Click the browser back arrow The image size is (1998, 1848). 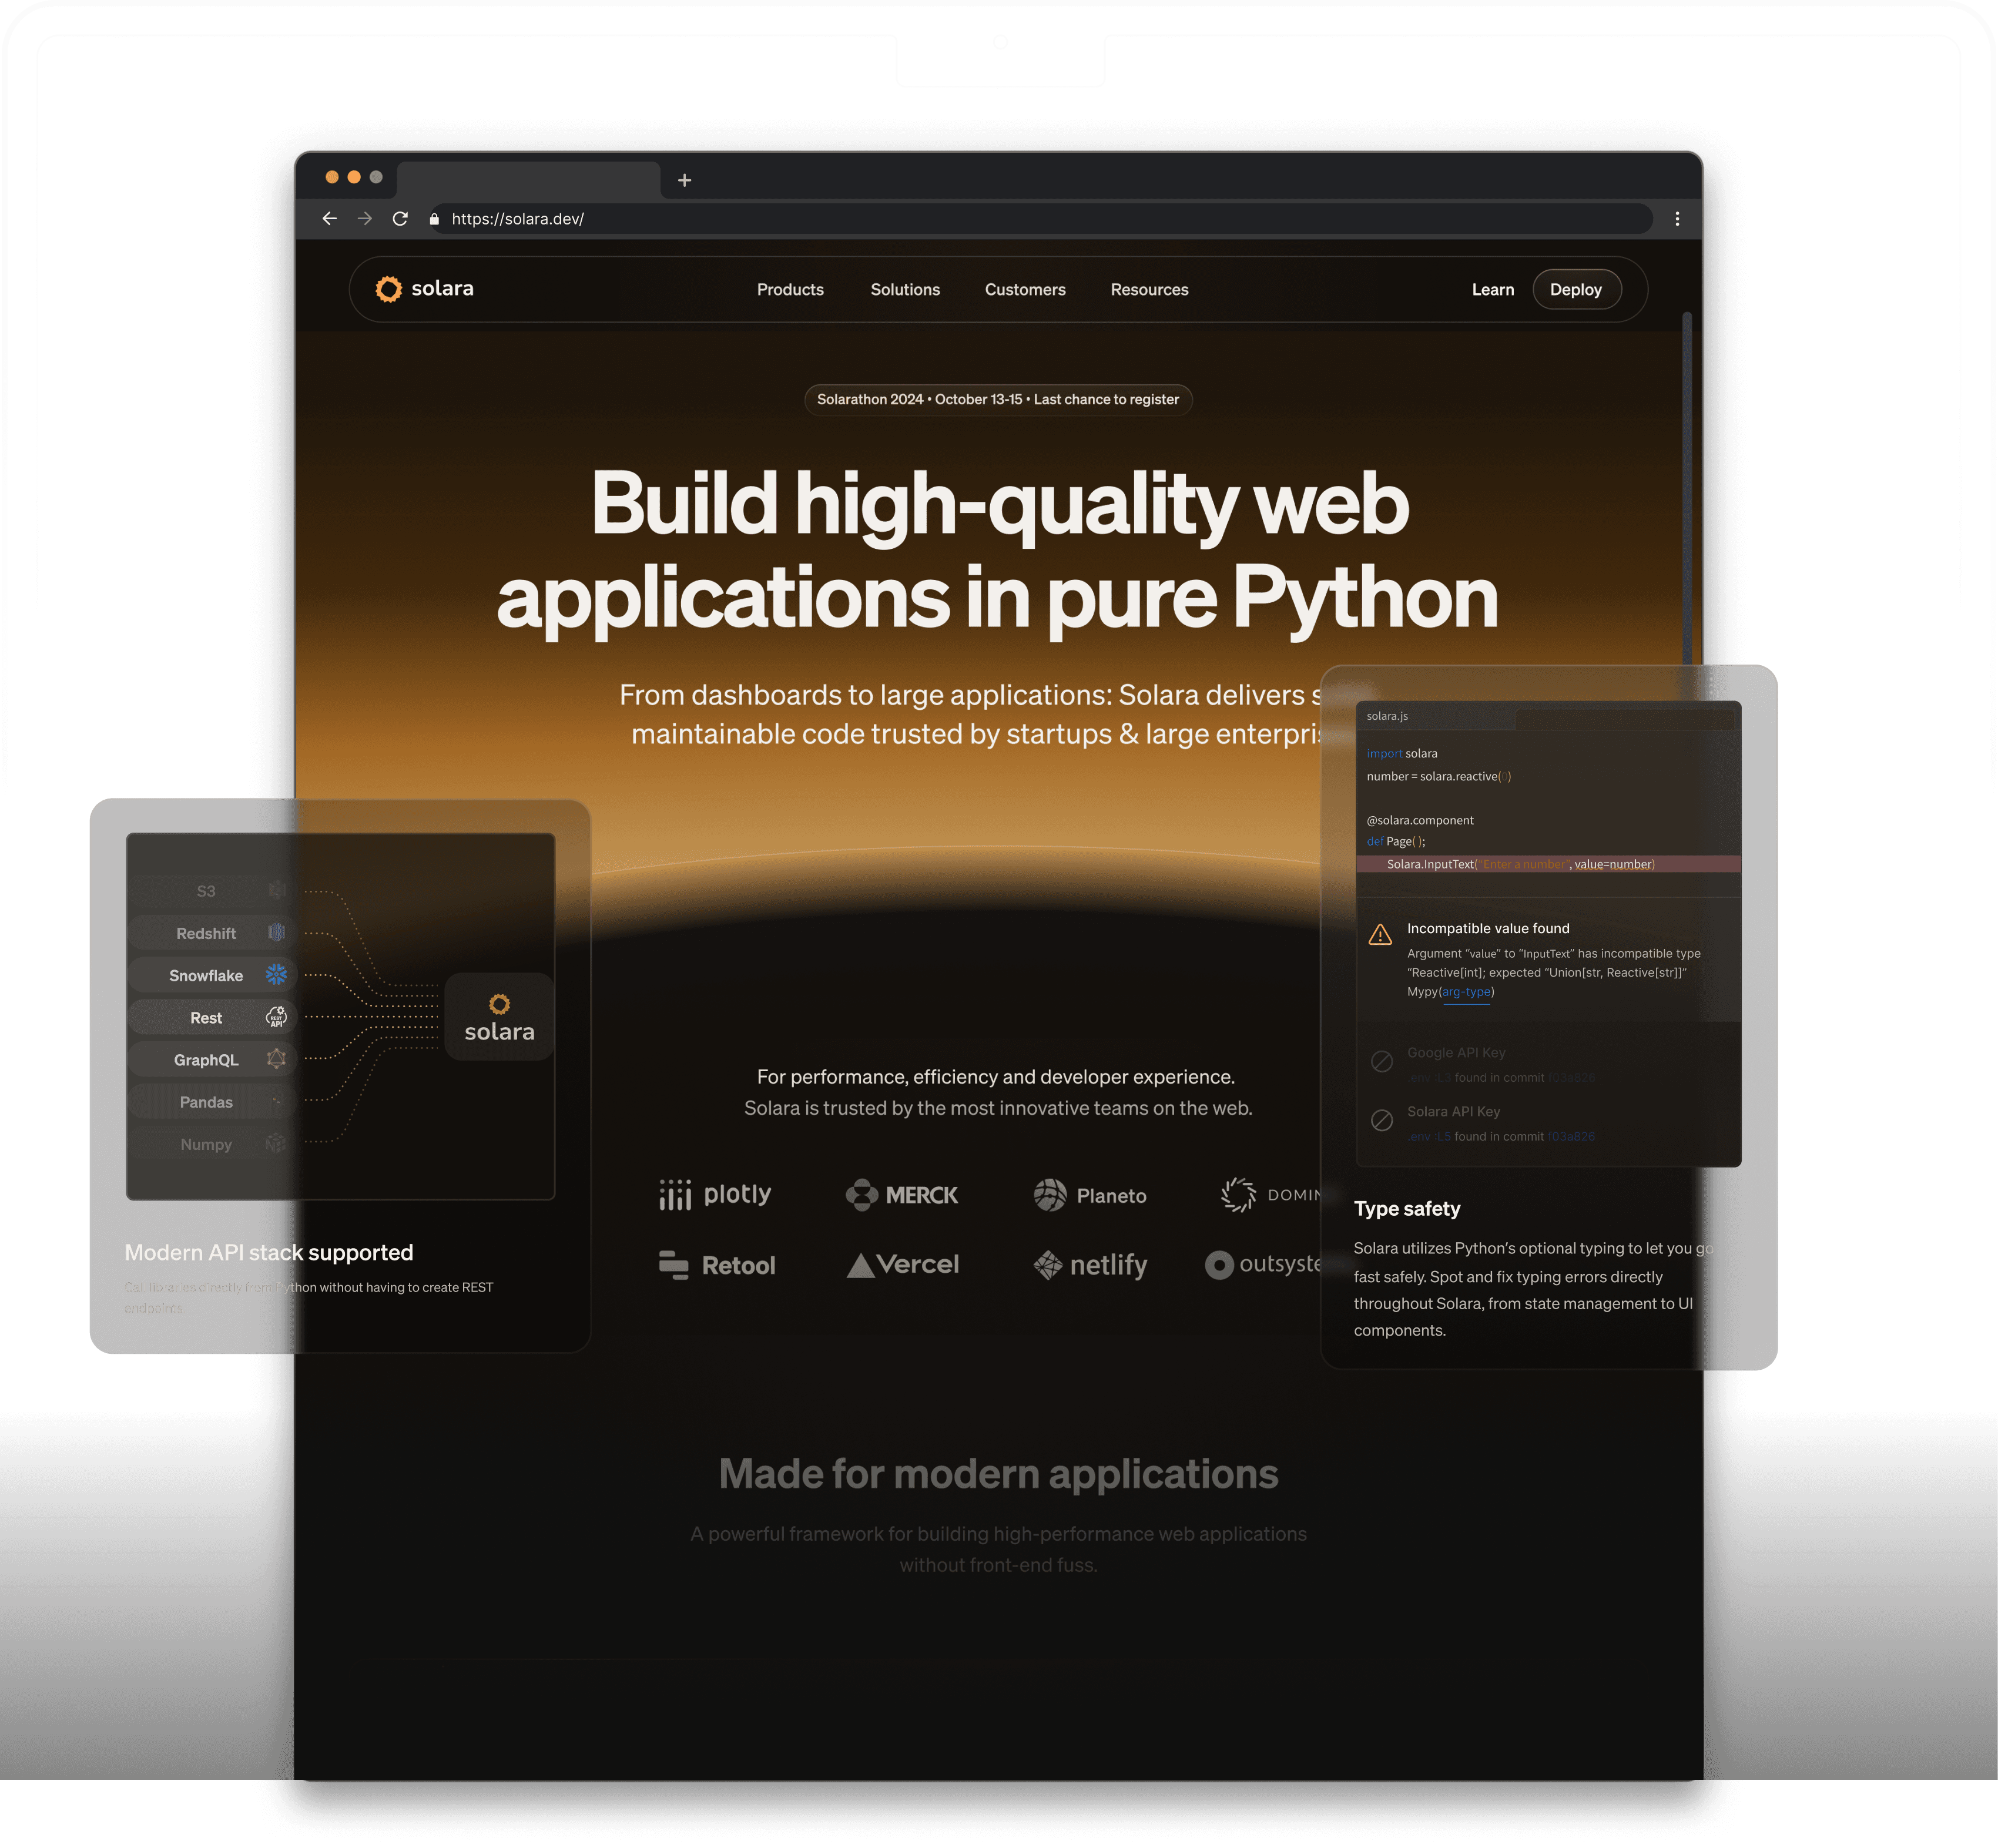tap(330, 218)
